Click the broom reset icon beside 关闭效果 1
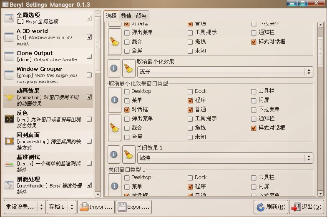327x217 pixels. (x=128, y=154)
